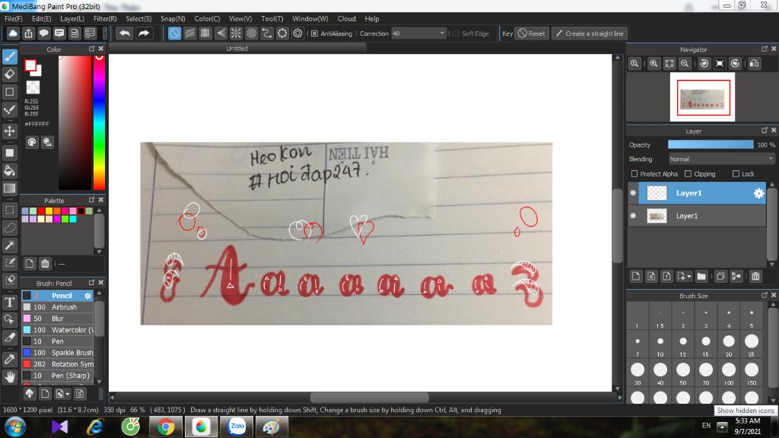
Task: Enable Clipping checkbox
Action: pos(688,174)
